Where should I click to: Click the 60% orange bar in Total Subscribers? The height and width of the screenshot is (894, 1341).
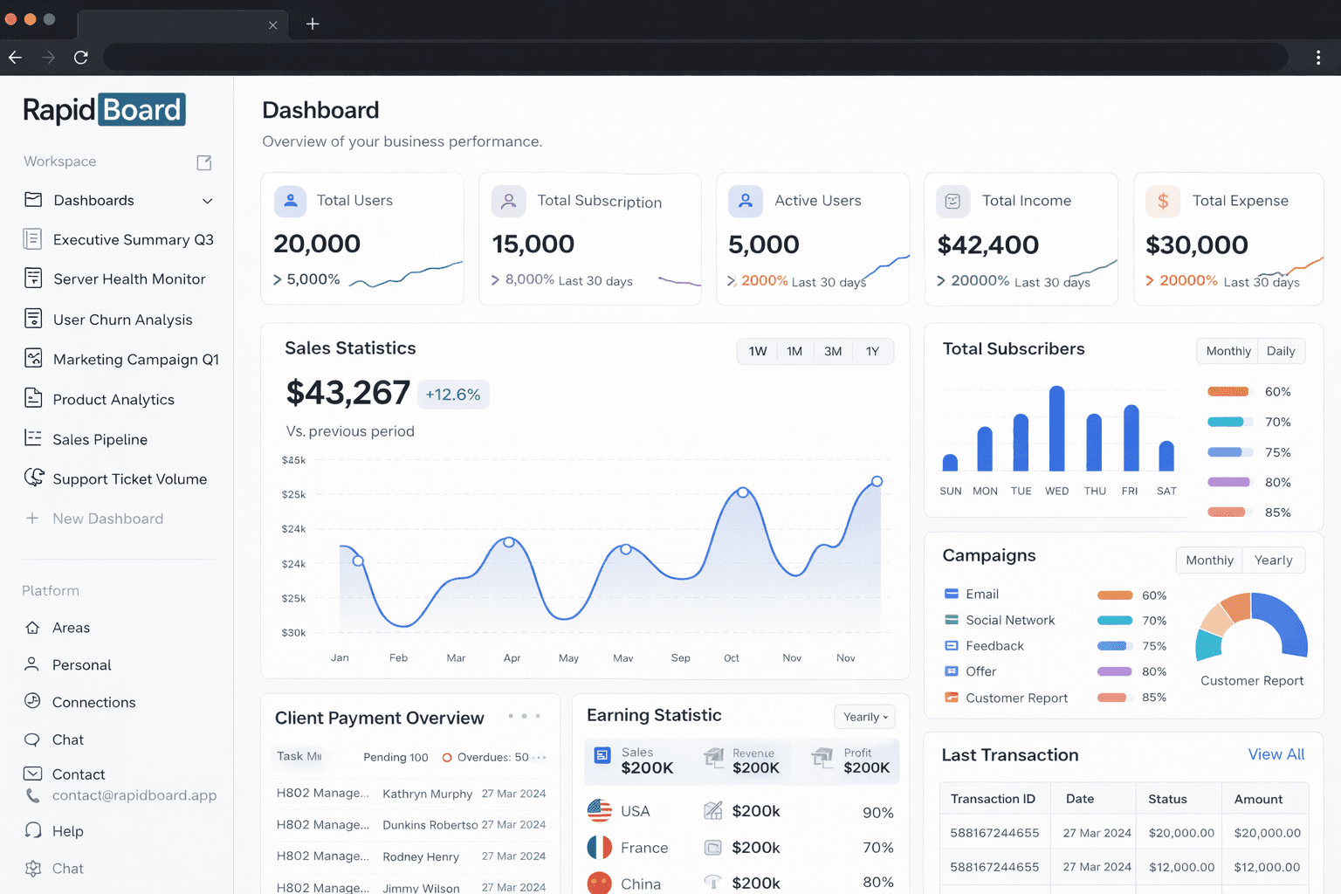click(1228, 391)
